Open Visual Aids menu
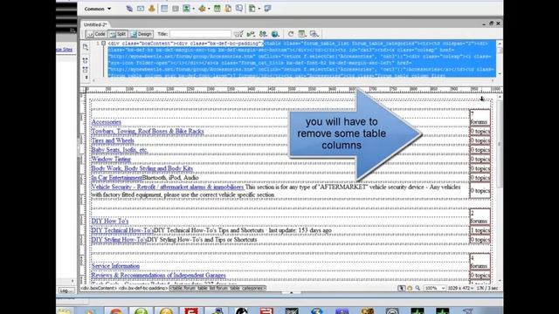The image size is (559, 314). [314, 34]
